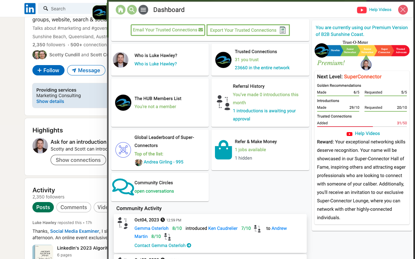Image resolution: width=415 pixels, height=259 pixels.
Task: Open the Scotty Cundill mutual connection link
Action: click(x=65, y=55)
